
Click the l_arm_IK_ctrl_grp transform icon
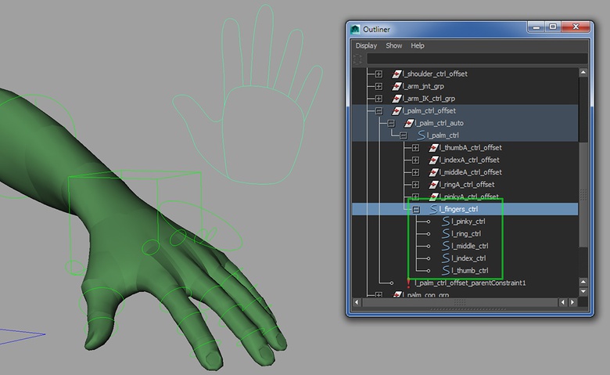tap(396, 99)
